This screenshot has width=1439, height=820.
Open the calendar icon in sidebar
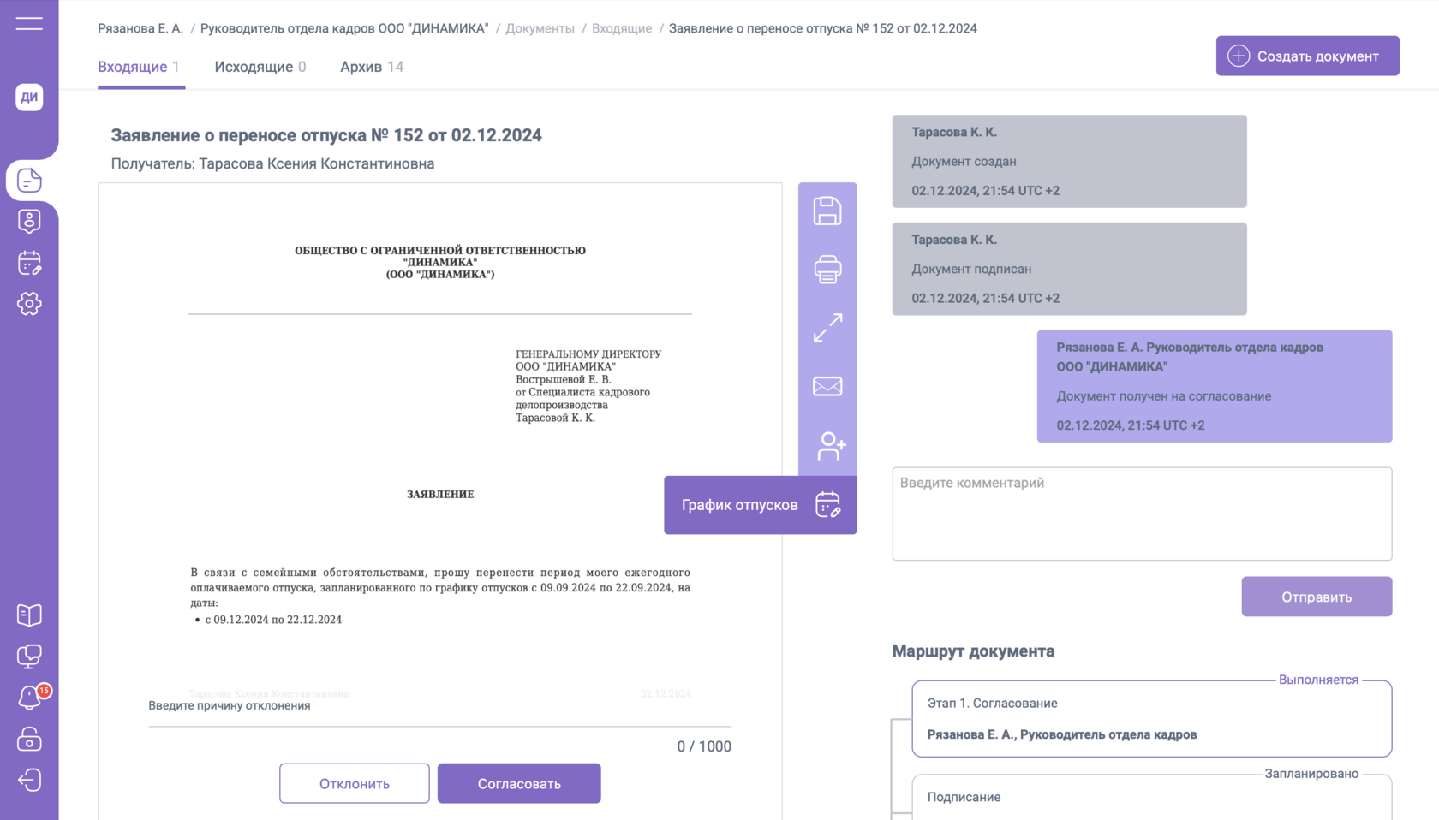(29, 263)
